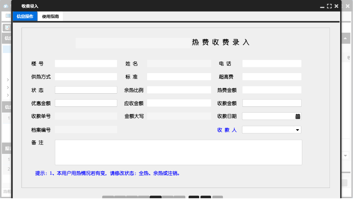Select the 信息操作 tab
The width and height of the screenshot is (353, 210).
[x=25, y=16]
